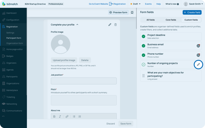Select Project deadline field row
This screenshot has width=205, height=128.
pyautogui.click(x=171, y=36)
